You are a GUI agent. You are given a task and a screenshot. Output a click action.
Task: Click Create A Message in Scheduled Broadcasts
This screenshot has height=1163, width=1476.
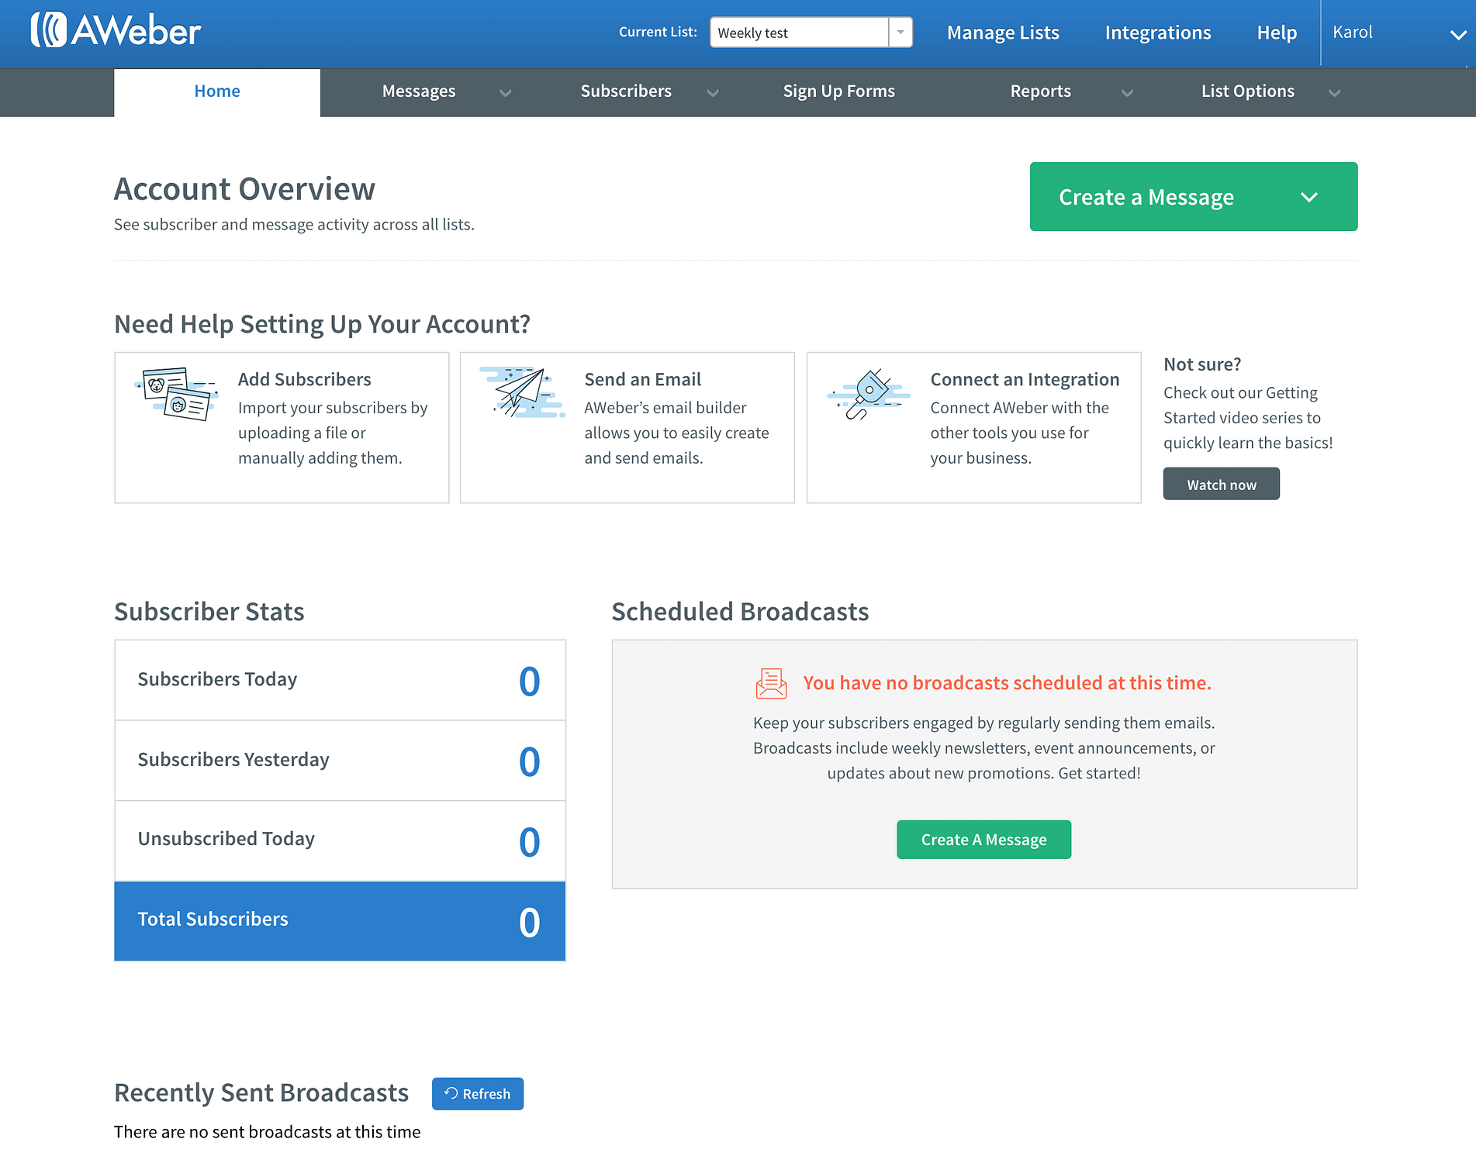click(983, 840)
